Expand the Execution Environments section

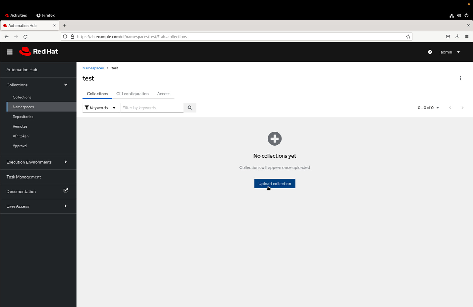[65, 162]
